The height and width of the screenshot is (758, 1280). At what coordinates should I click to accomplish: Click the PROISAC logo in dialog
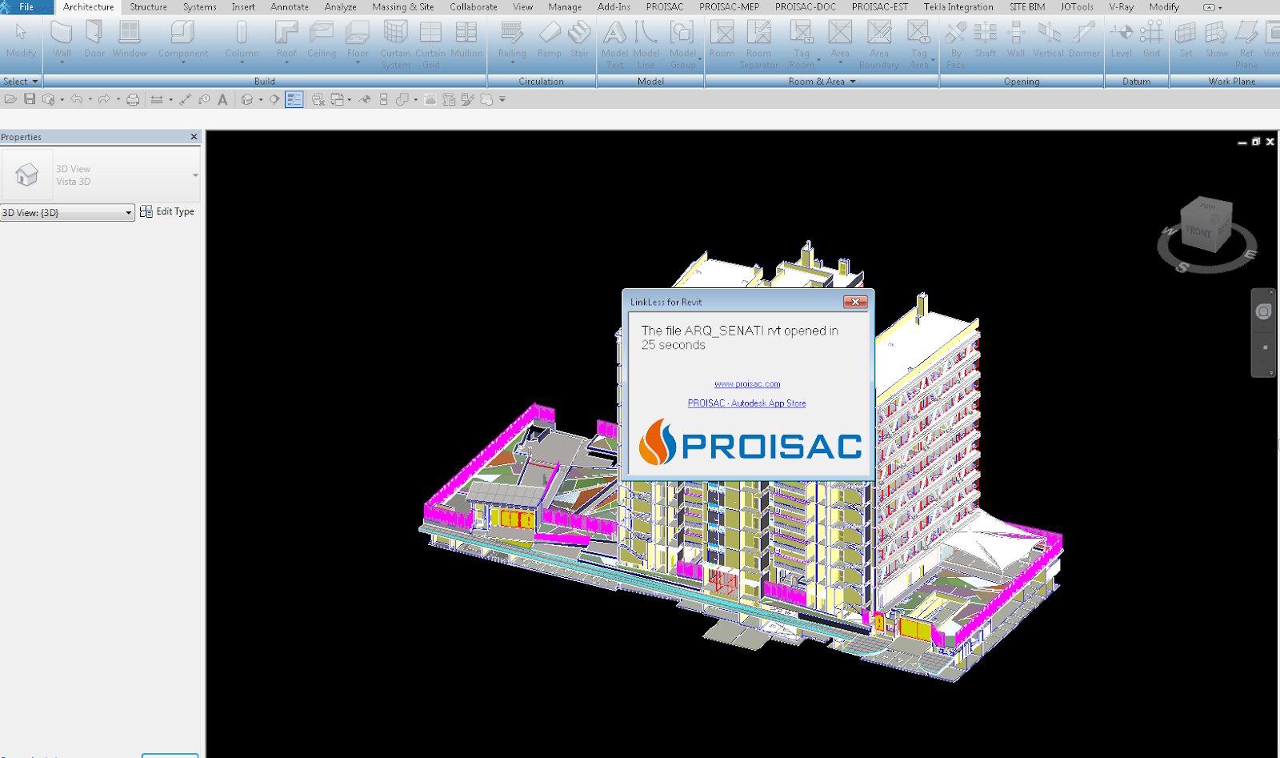click(750, 443)
